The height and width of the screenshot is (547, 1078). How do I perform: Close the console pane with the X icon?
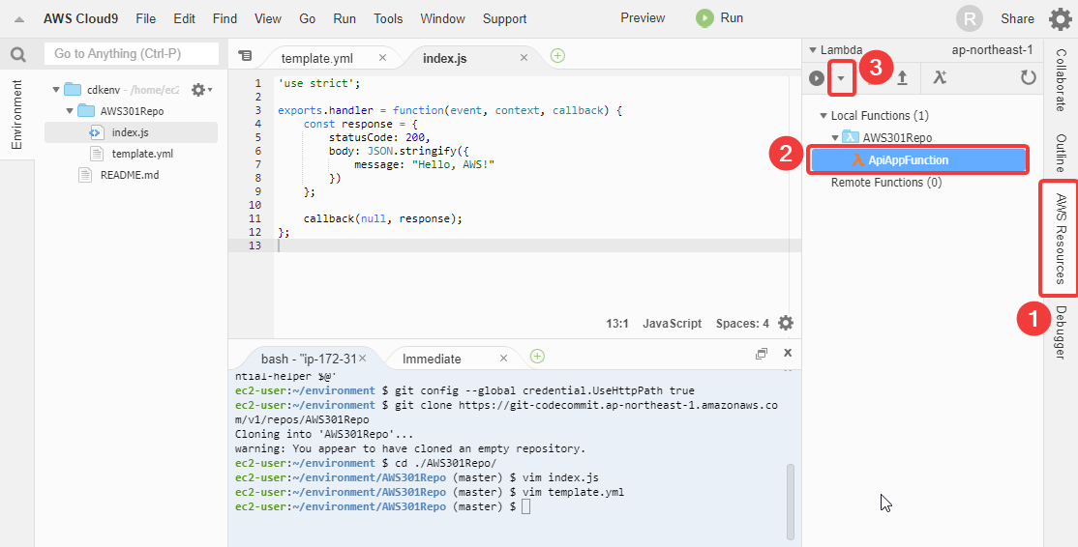coord(788,353)
